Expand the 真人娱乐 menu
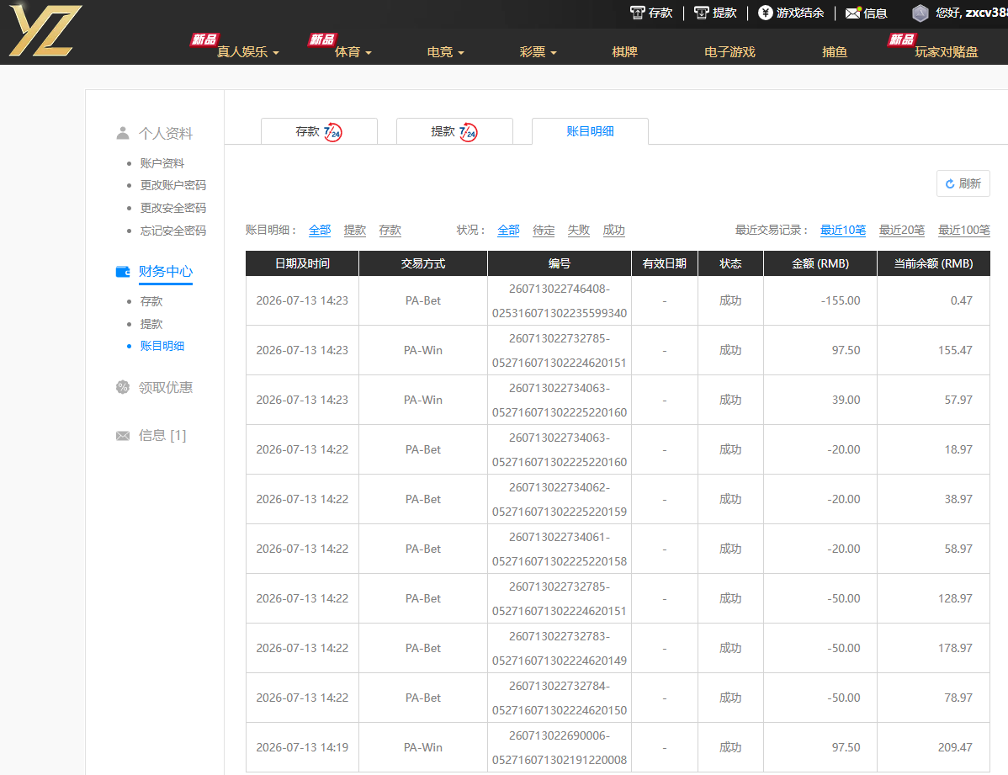1008x775 pixels. 247,52
